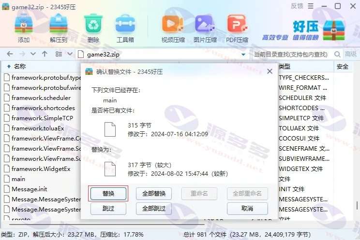This screenshot has width=360, height=240.
Task: Click the file icon of framework.scheduler
Action: point(7,98)
